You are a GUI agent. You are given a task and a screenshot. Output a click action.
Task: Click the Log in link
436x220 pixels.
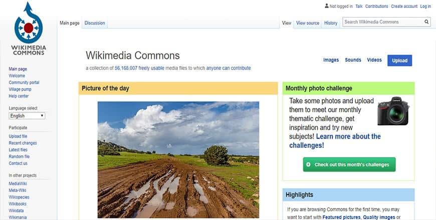425,6
